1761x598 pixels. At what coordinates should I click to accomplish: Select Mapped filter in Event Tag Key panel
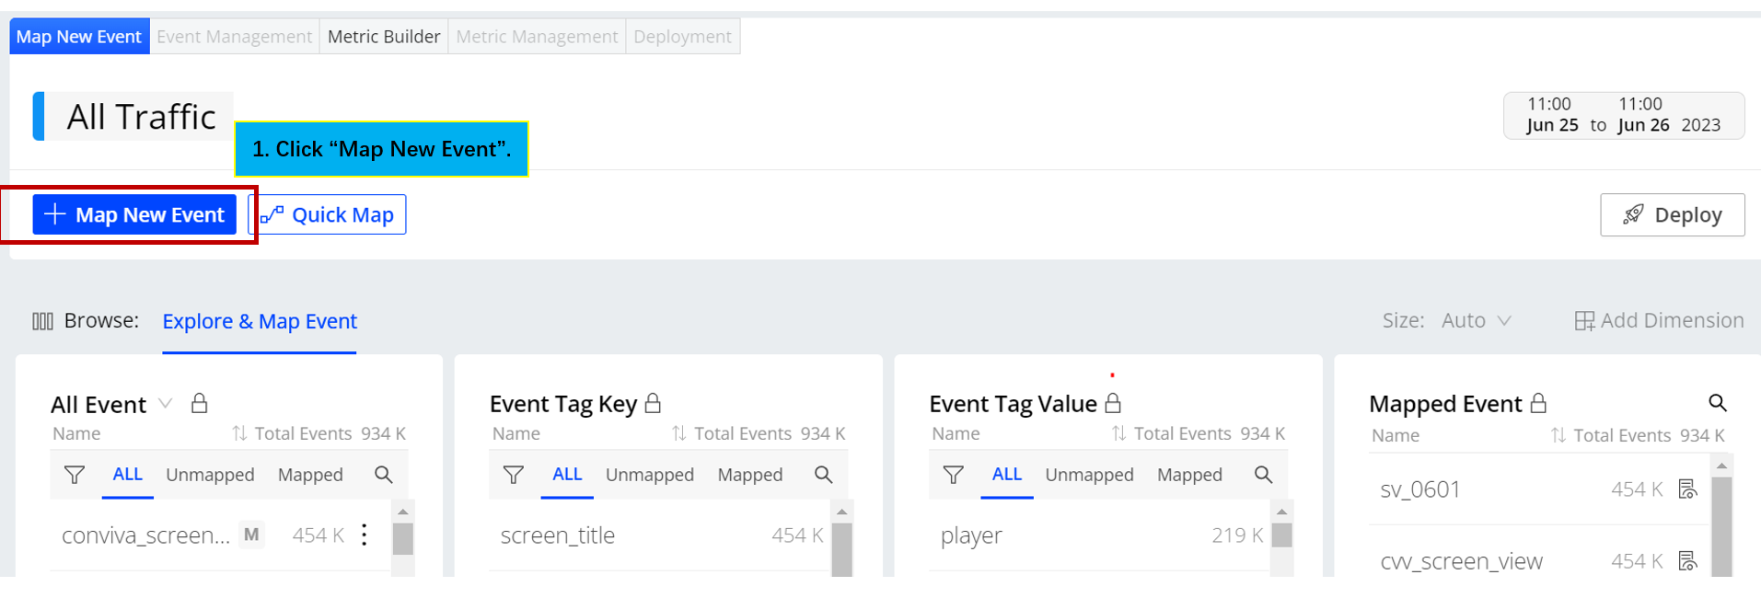tap(749, 475)
